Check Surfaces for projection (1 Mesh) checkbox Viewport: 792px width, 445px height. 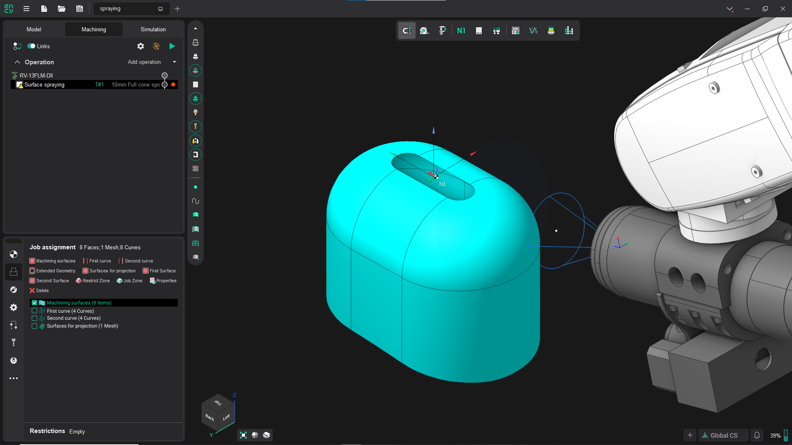coord(35,326)
